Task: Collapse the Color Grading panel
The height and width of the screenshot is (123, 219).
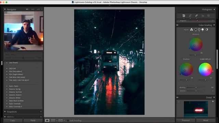Action: (x=214, y=25)
